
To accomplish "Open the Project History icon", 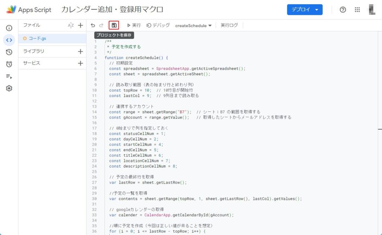I will [9, 52].
